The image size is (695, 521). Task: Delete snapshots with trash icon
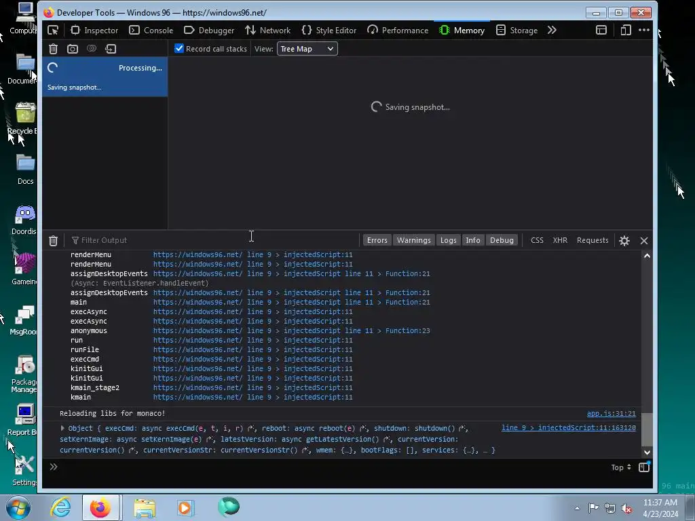click(x=53, y=49)
